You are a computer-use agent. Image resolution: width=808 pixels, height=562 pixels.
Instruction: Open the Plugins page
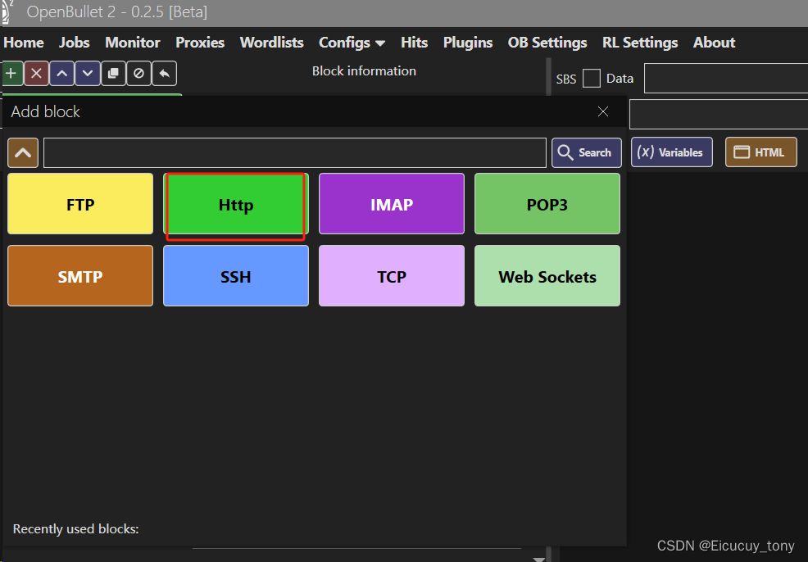pyautogui.click(x=468, y=43)
